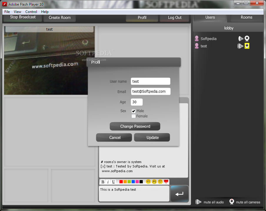Pick the orange text color swatch

click(x=125, y=182)
